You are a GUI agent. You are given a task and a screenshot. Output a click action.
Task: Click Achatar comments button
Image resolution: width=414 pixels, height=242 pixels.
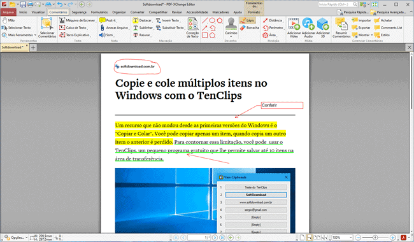coord(383,20)
